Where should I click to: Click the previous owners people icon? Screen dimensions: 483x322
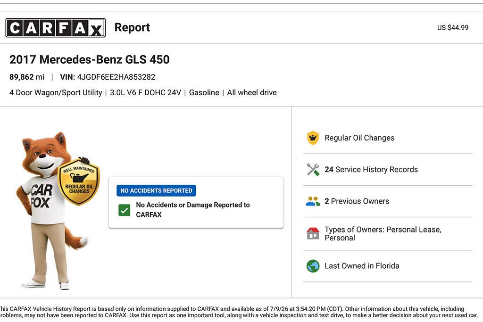313,201
